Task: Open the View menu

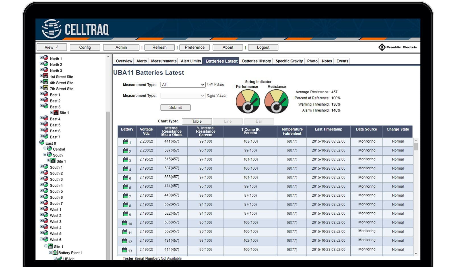Action: tap(52, 47)
